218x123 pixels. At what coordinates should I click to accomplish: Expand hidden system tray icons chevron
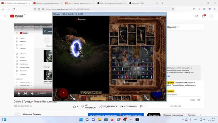[183, 120]
